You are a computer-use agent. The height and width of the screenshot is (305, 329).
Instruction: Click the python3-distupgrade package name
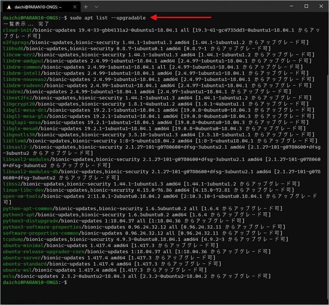[30, 221]
